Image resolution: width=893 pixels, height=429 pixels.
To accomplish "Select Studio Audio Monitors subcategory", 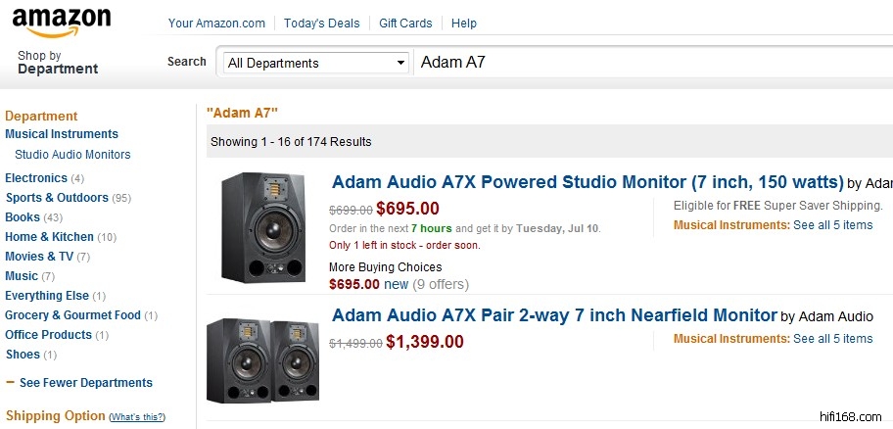I will tap(72, 155).
